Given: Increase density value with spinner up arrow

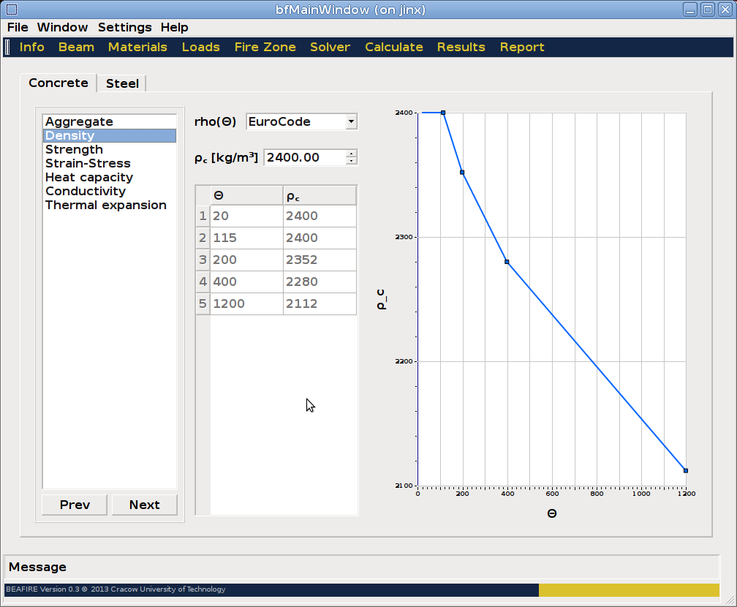Looking at the screenshot, I should click(352, 154).
